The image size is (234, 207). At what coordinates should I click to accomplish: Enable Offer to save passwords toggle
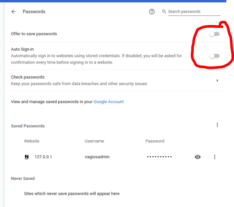click(x=214, y=34)
